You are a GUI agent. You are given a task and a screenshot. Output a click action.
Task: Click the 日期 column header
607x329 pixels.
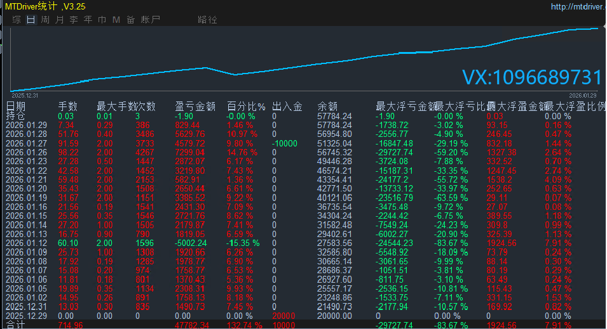pyautogui.click(x=17, y=106)
